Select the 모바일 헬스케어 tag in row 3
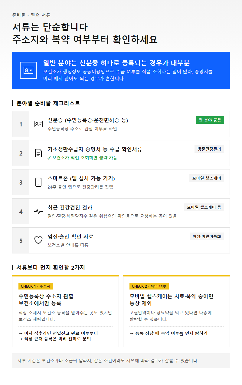242x385 pixels. pos(207,178)
